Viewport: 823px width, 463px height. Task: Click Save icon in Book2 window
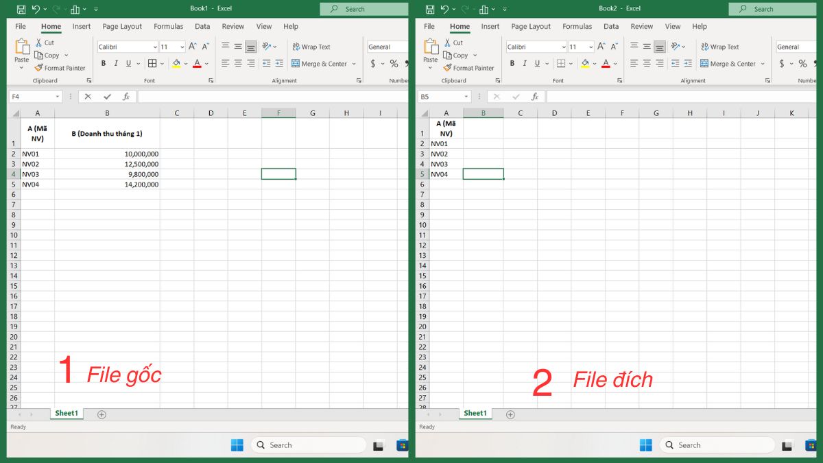coord(429,10)
